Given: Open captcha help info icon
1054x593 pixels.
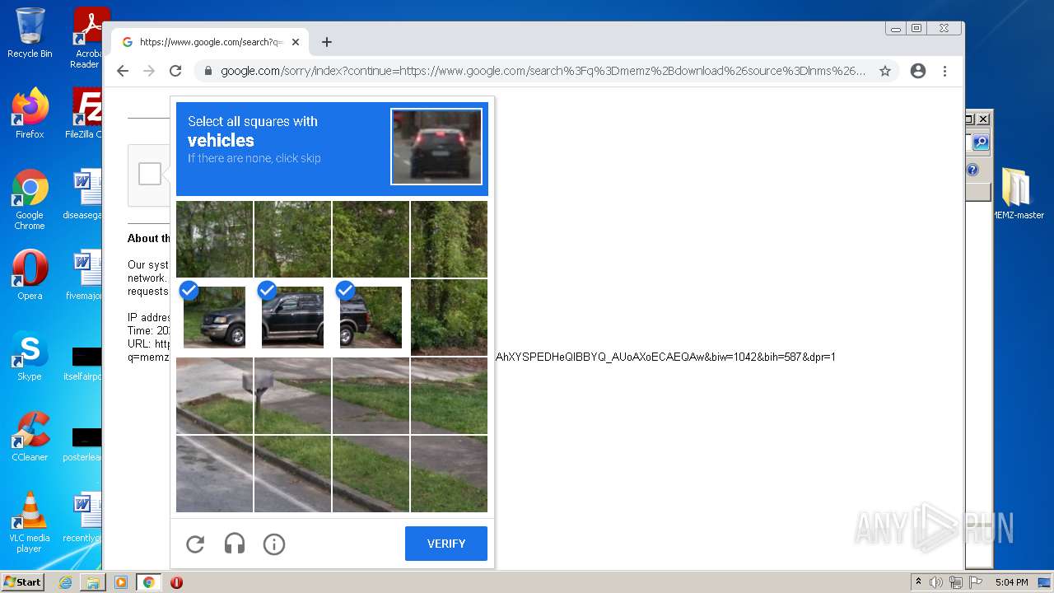Looking at the screenshot, I should coord(274,544).
